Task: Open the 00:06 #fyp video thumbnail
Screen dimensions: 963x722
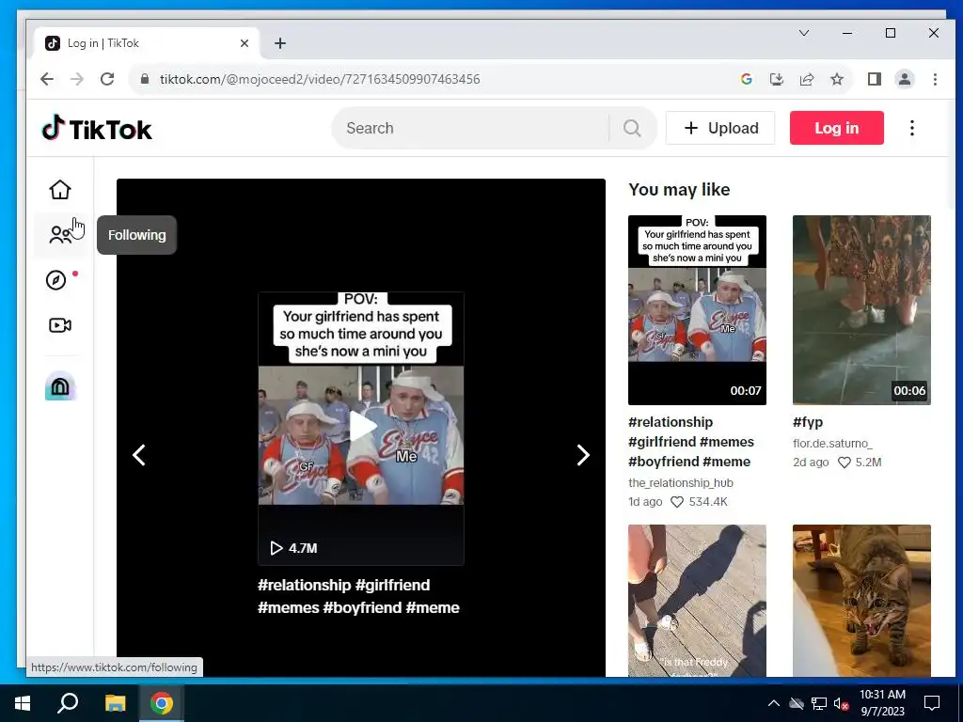Action: coord(861,310)
